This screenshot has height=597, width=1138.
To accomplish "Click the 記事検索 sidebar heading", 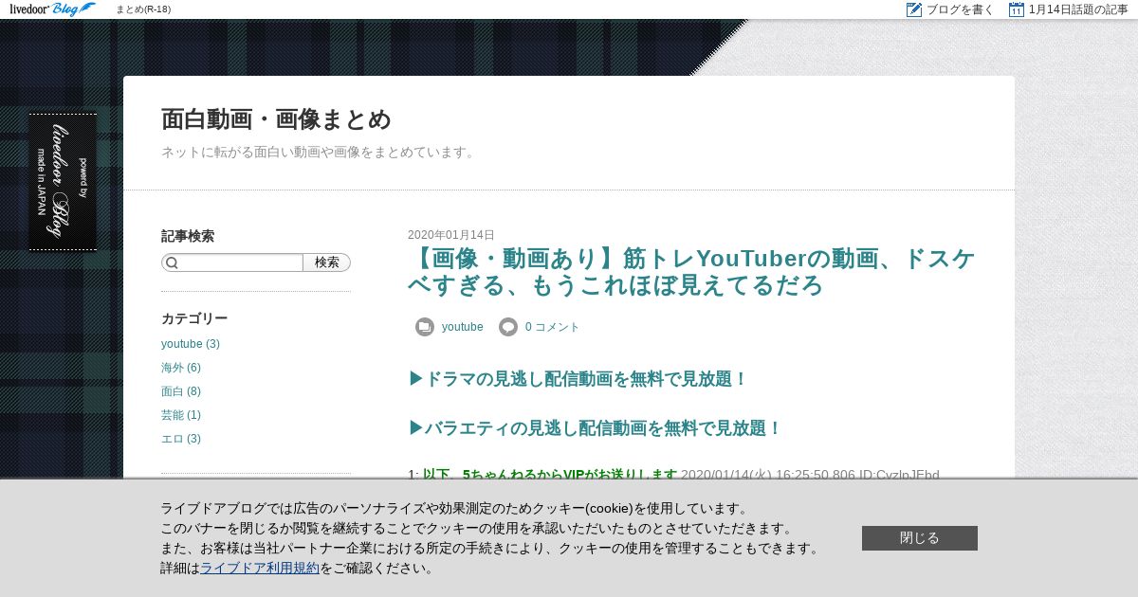I will [188, 236].
